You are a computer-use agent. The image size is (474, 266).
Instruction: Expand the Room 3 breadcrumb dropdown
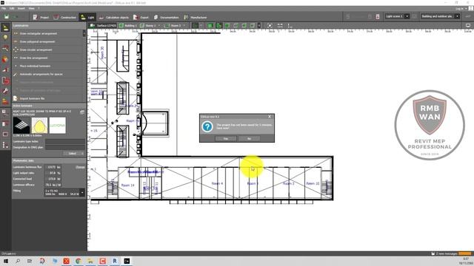point(184,26)
